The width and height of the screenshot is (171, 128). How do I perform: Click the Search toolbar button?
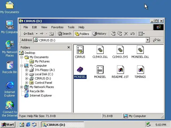(x=64, y=34)
